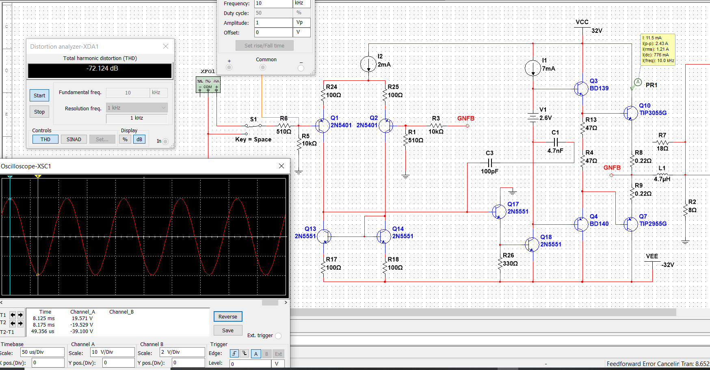710x370 pixels.
Task: Click function generator minus terminal
Action: [x=301, y=68]
